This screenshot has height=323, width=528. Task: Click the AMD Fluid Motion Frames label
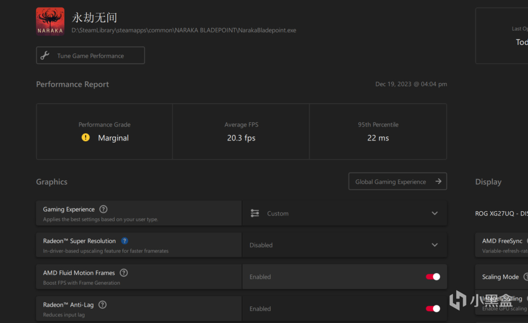coord(79,273)
